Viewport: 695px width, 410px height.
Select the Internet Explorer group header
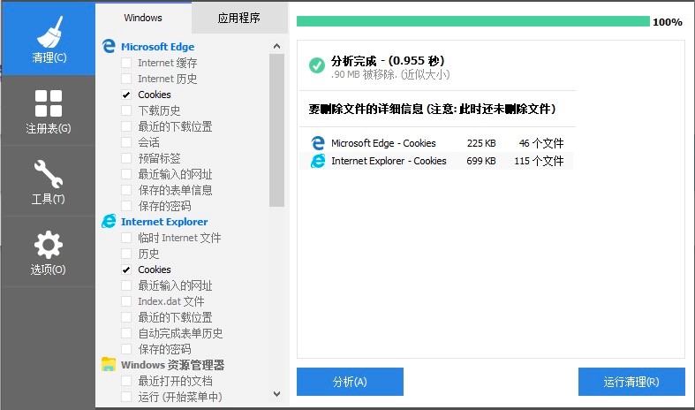[164, 222]
